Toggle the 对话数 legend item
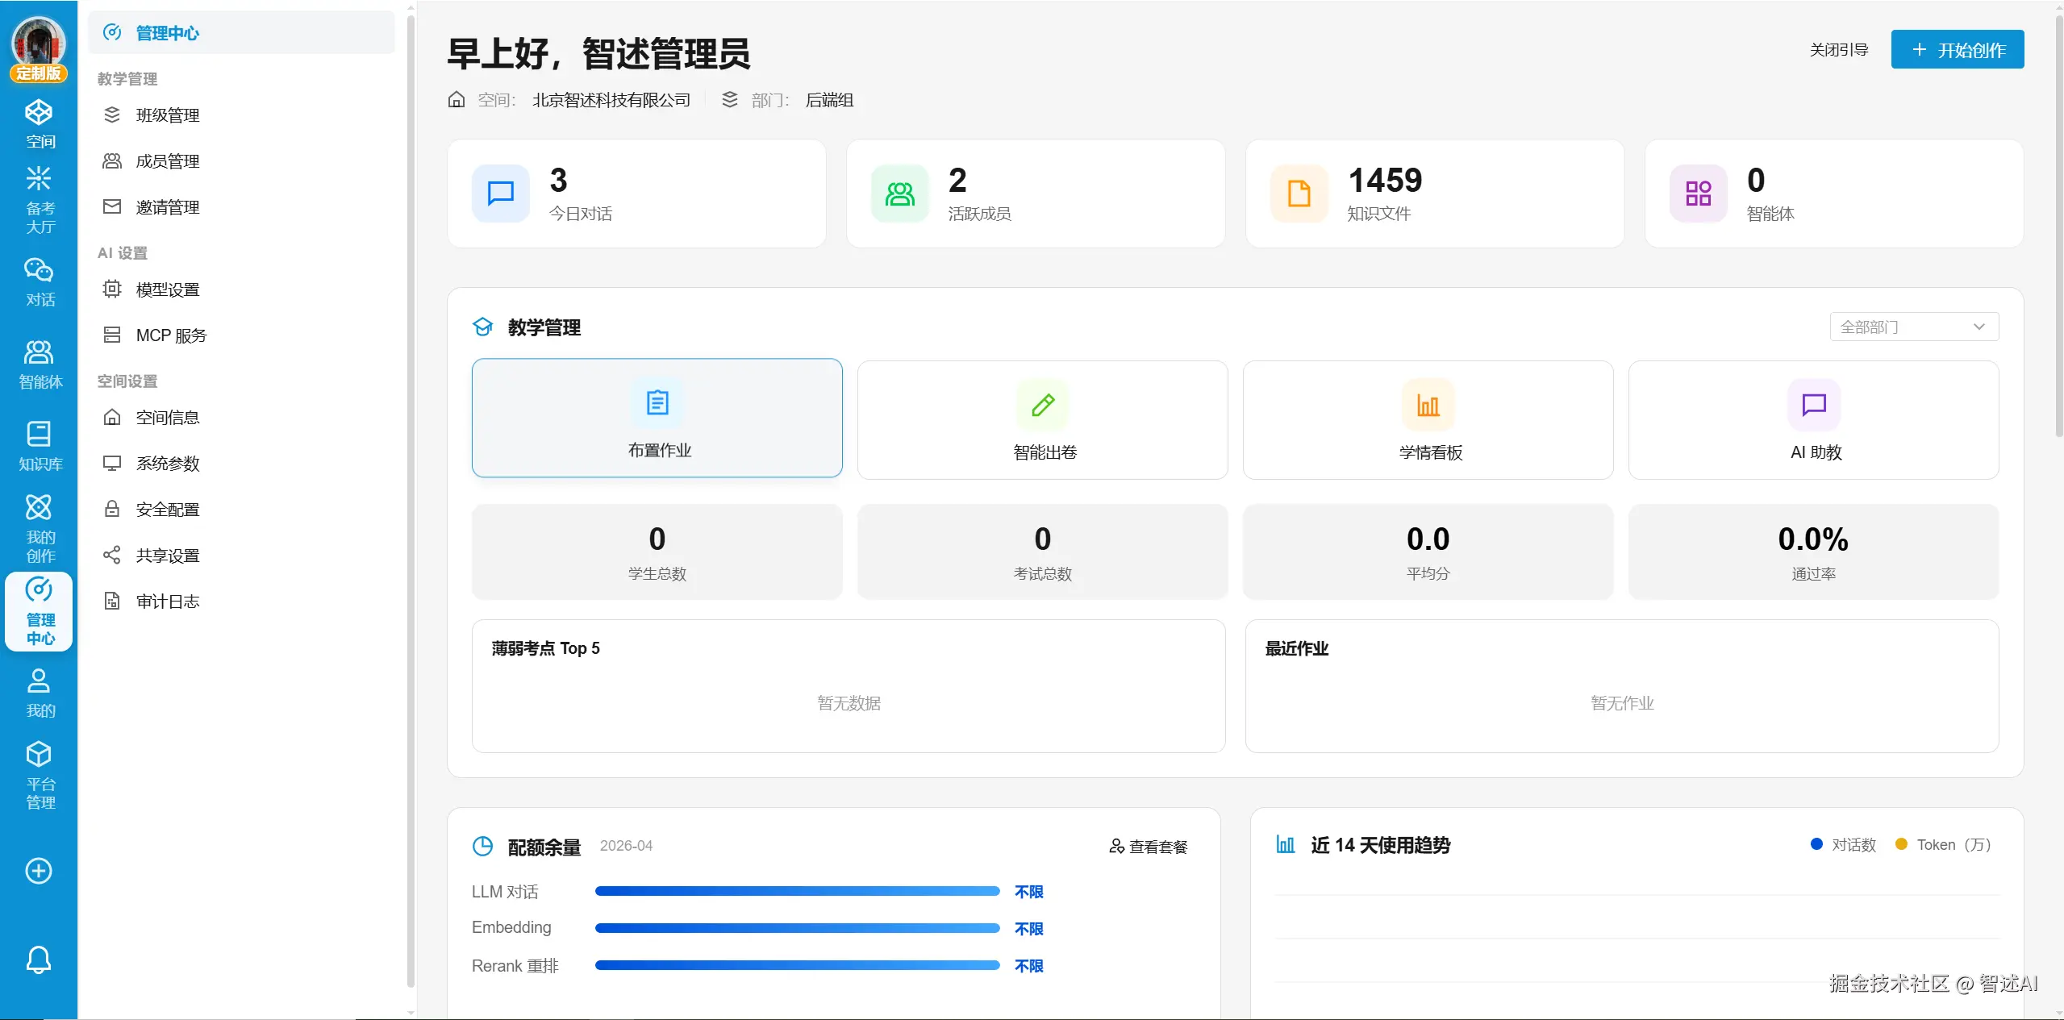This screenshot has width=2064, height=1020. click(x=1843, y=844)
